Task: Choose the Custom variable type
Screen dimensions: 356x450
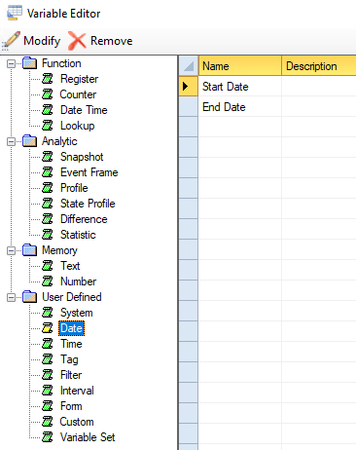Action: click(77, 422)
